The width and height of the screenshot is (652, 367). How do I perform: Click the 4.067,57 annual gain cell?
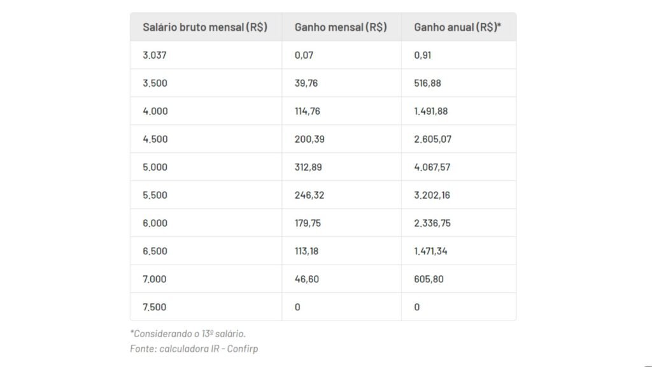pyautogui.click(x=432, y=167)
